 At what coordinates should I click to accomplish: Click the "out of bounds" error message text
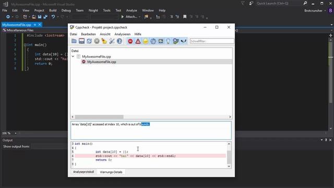[111, 124]
